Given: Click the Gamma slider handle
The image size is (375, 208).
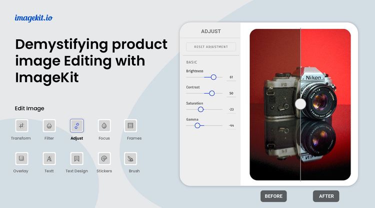Looking at the screenshot, I should click(x=197, y=125).
